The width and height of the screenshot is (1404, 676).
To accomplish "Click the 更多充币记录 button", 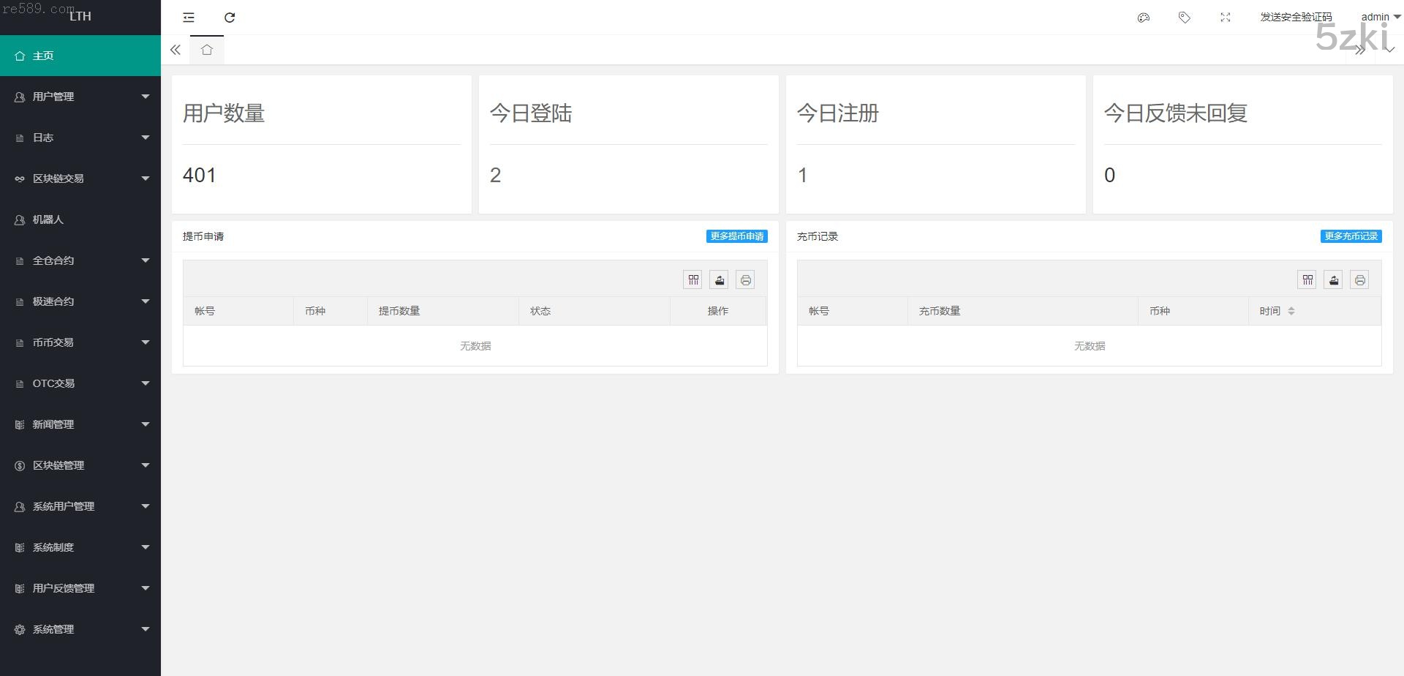I will (1351, 236).
